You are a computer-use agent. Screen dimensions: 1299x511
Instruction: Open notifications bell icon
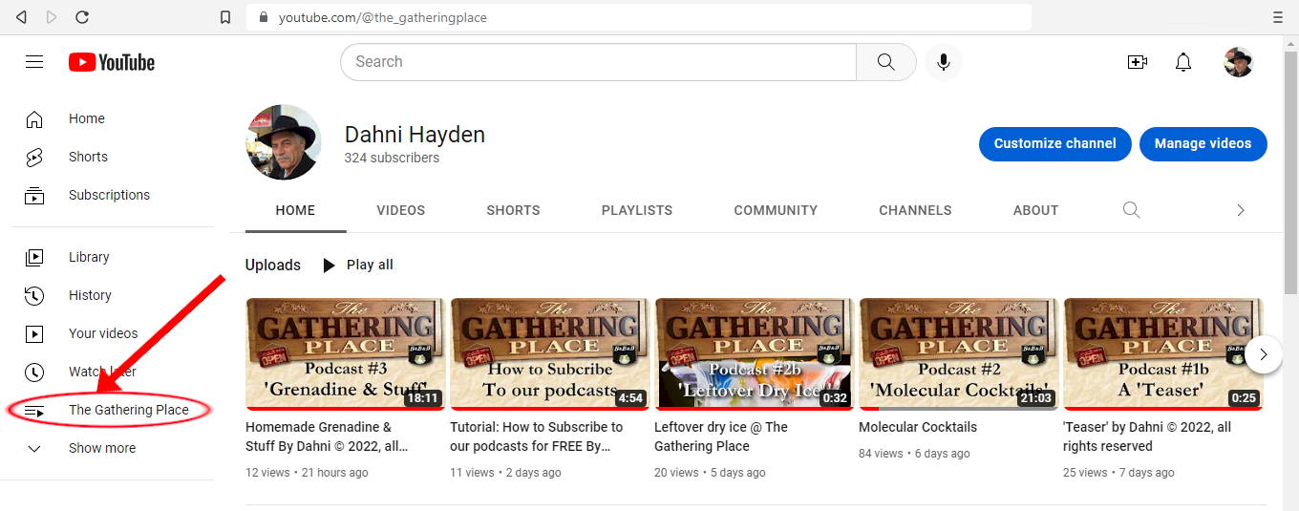pyautogui.click(x=1183, y=62)
